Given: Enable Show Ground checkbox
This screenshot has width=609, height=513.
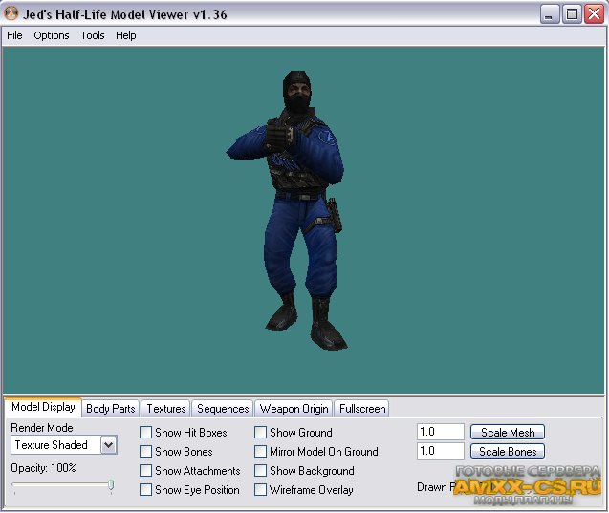Looking at the screenshot, I should pos(260,433).
